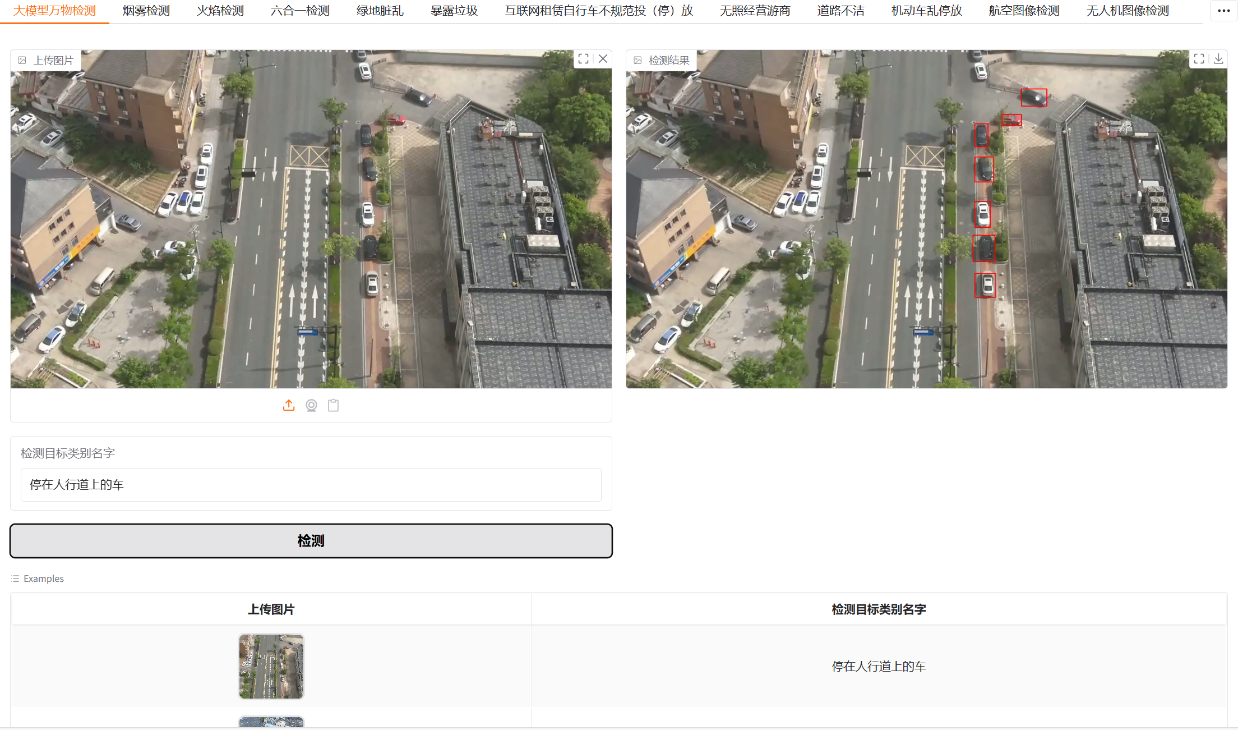
Task: Click the webcam capture icon
Action: (311, 405)
